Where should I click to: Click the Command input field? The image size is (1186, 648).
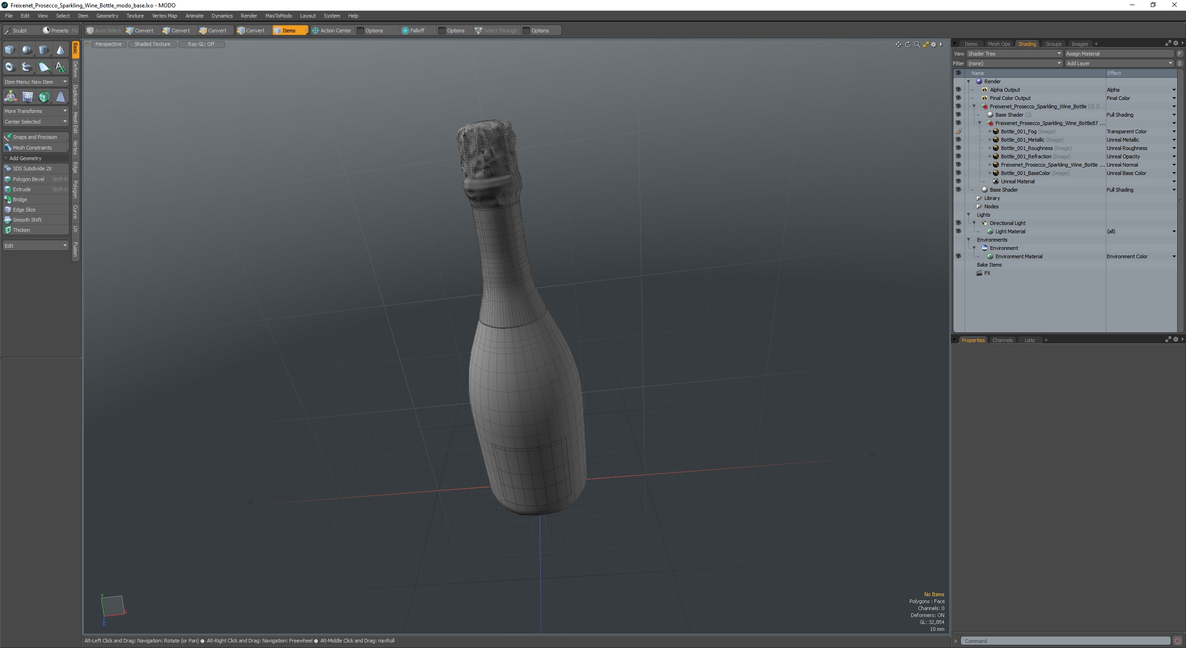(1066, 641)
